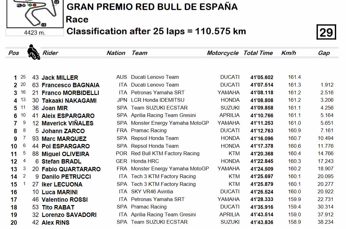Click the motorcycle rider icon in header

click(x=34, y=52)
